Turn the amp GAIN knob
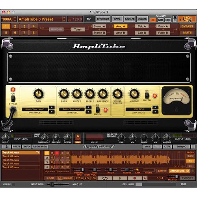 pyautogui.click(x=39, y=94)
